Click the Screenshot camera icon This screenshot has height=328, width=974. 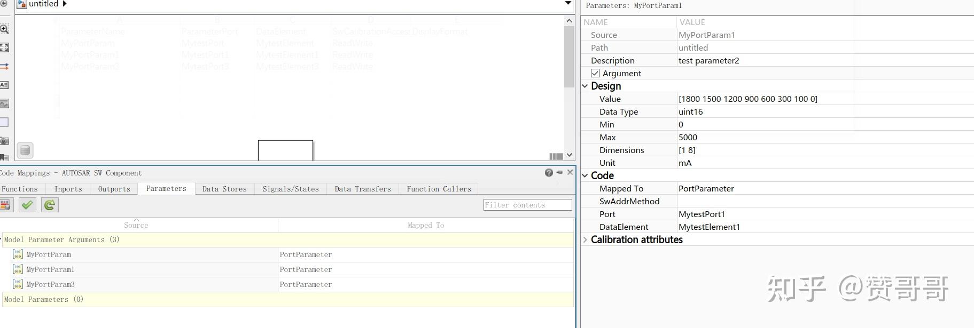click(4, 141)
